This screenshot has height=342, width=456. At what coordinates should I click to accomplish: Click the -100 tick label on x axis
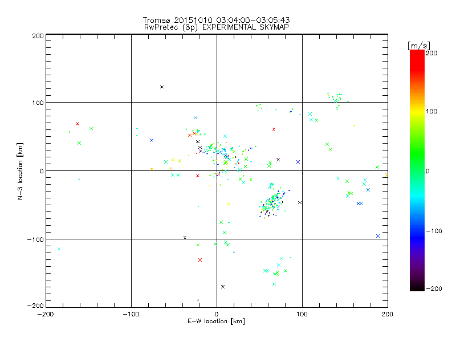click(x=131, y=314)
